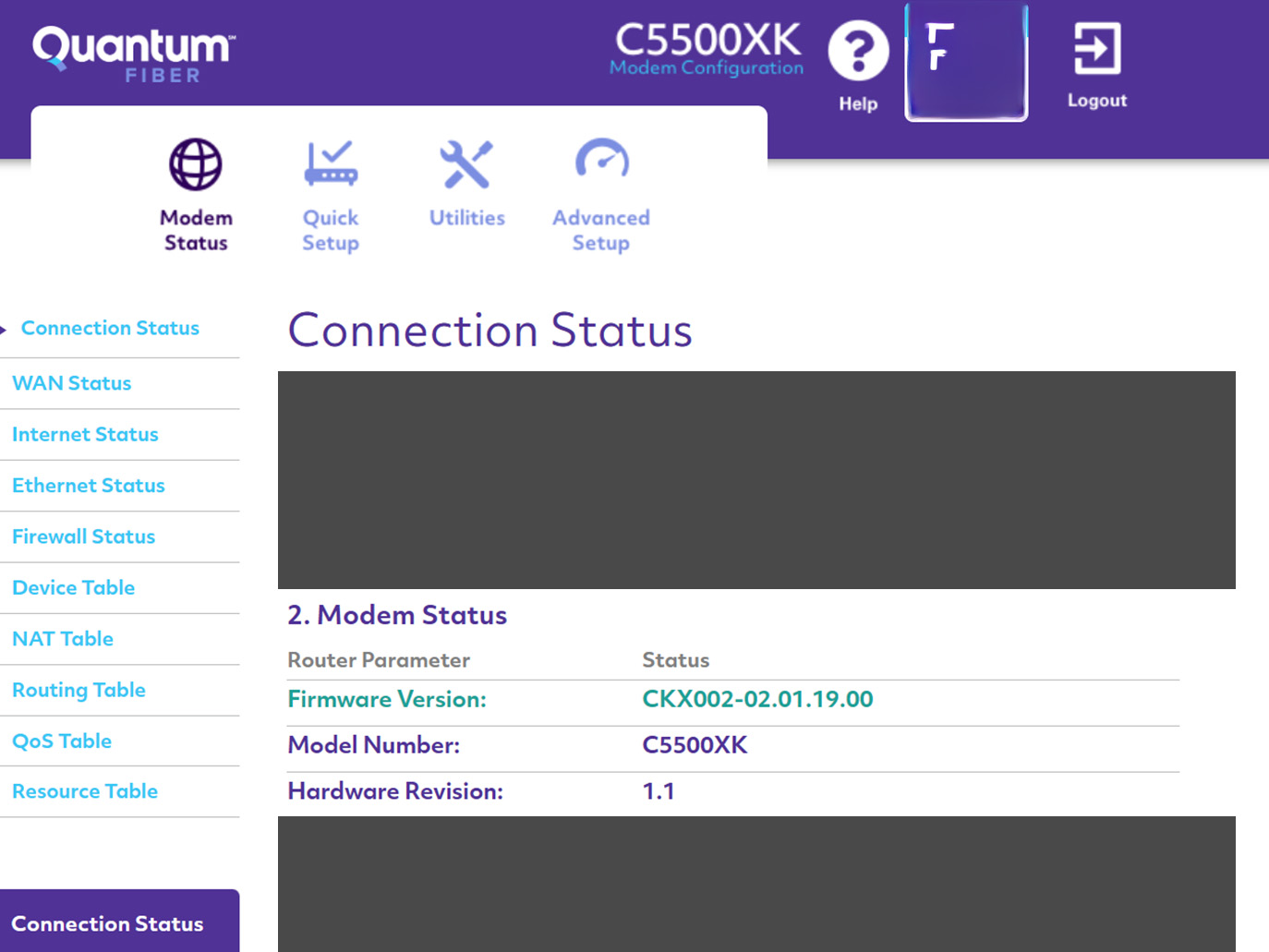
Task: Open the Routing Table page
Action: click(x=79, y=690)
